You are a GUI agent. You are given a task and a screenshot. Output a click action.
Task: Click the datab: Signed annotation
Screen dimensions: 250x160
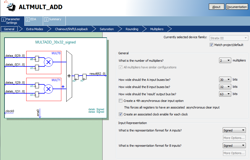(96, 109)
